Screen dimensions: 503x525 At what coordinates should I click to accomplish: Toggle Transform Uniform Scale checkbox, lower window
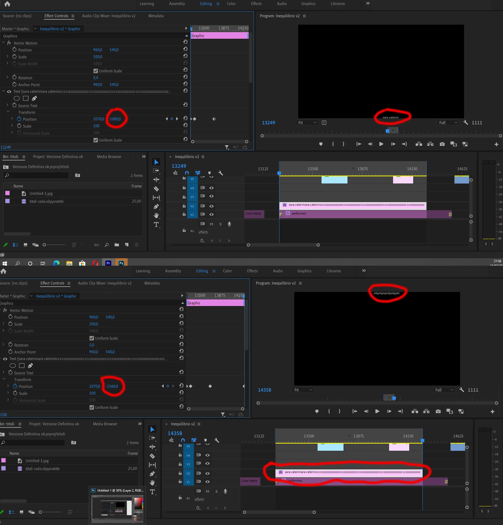91,408
